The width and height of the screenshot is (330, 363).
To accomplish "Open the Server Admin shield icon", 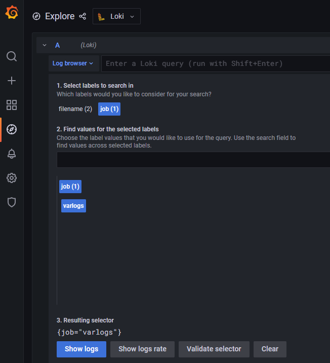I will [12, 202].
